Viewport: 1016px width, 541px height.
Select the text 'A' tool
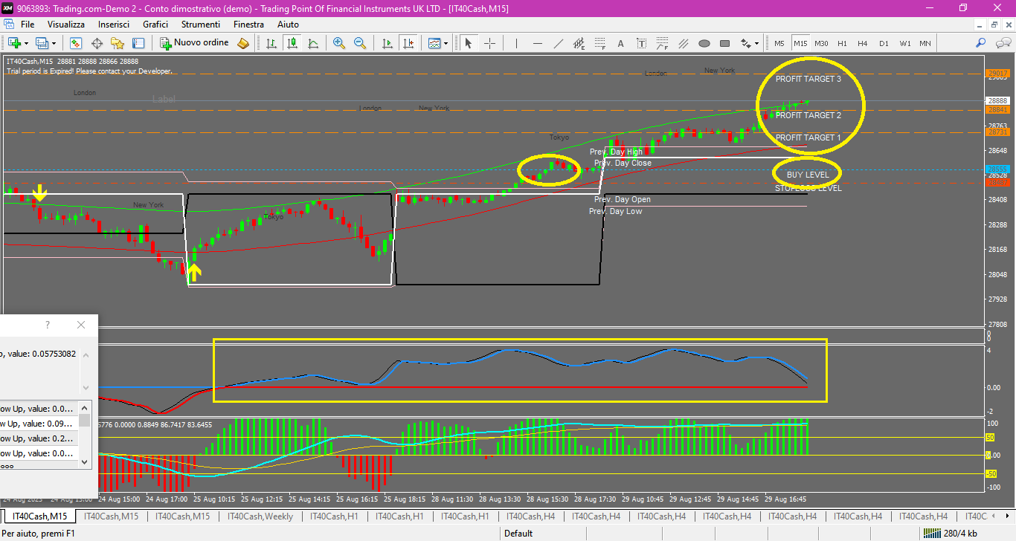(x=620, y=43)
